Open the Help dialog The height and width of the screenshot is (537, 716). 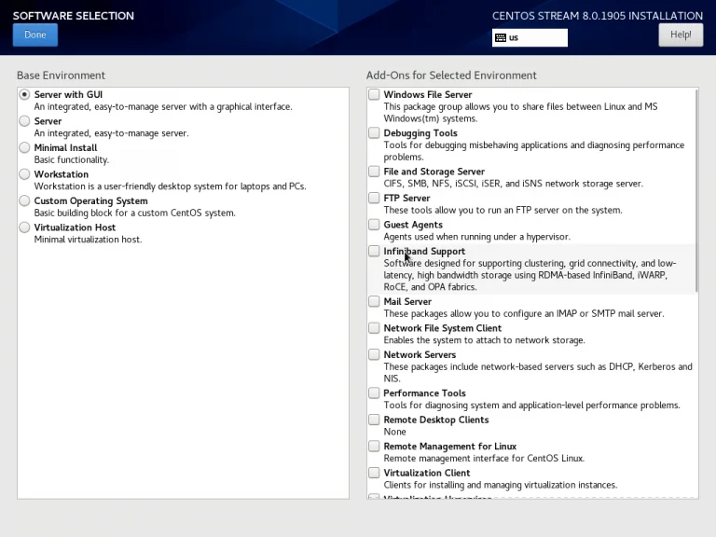tap(680, 34)
